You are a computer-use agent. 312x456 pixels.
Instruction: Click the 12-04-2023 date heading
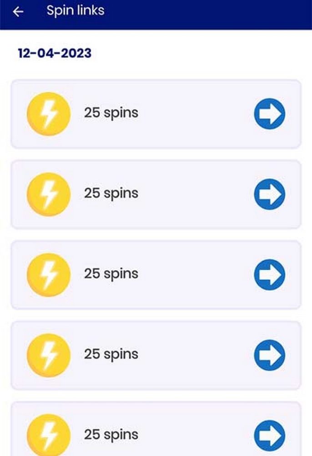coord(54,53)
